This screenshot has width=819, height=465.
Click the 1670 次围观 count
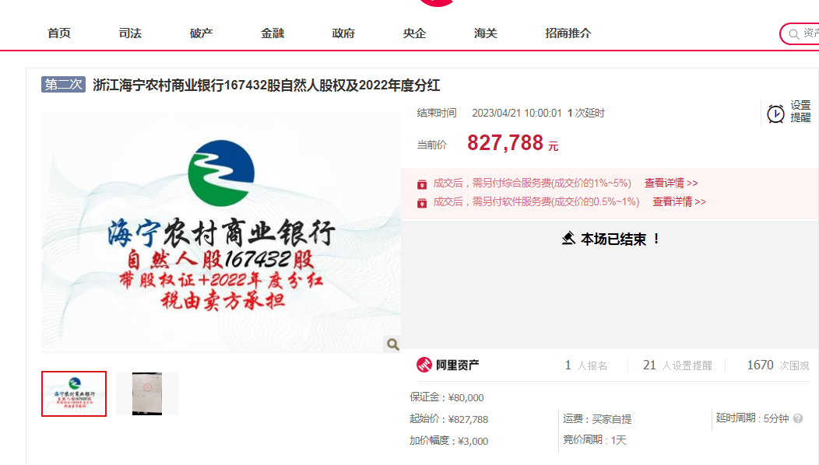(778, 365)
